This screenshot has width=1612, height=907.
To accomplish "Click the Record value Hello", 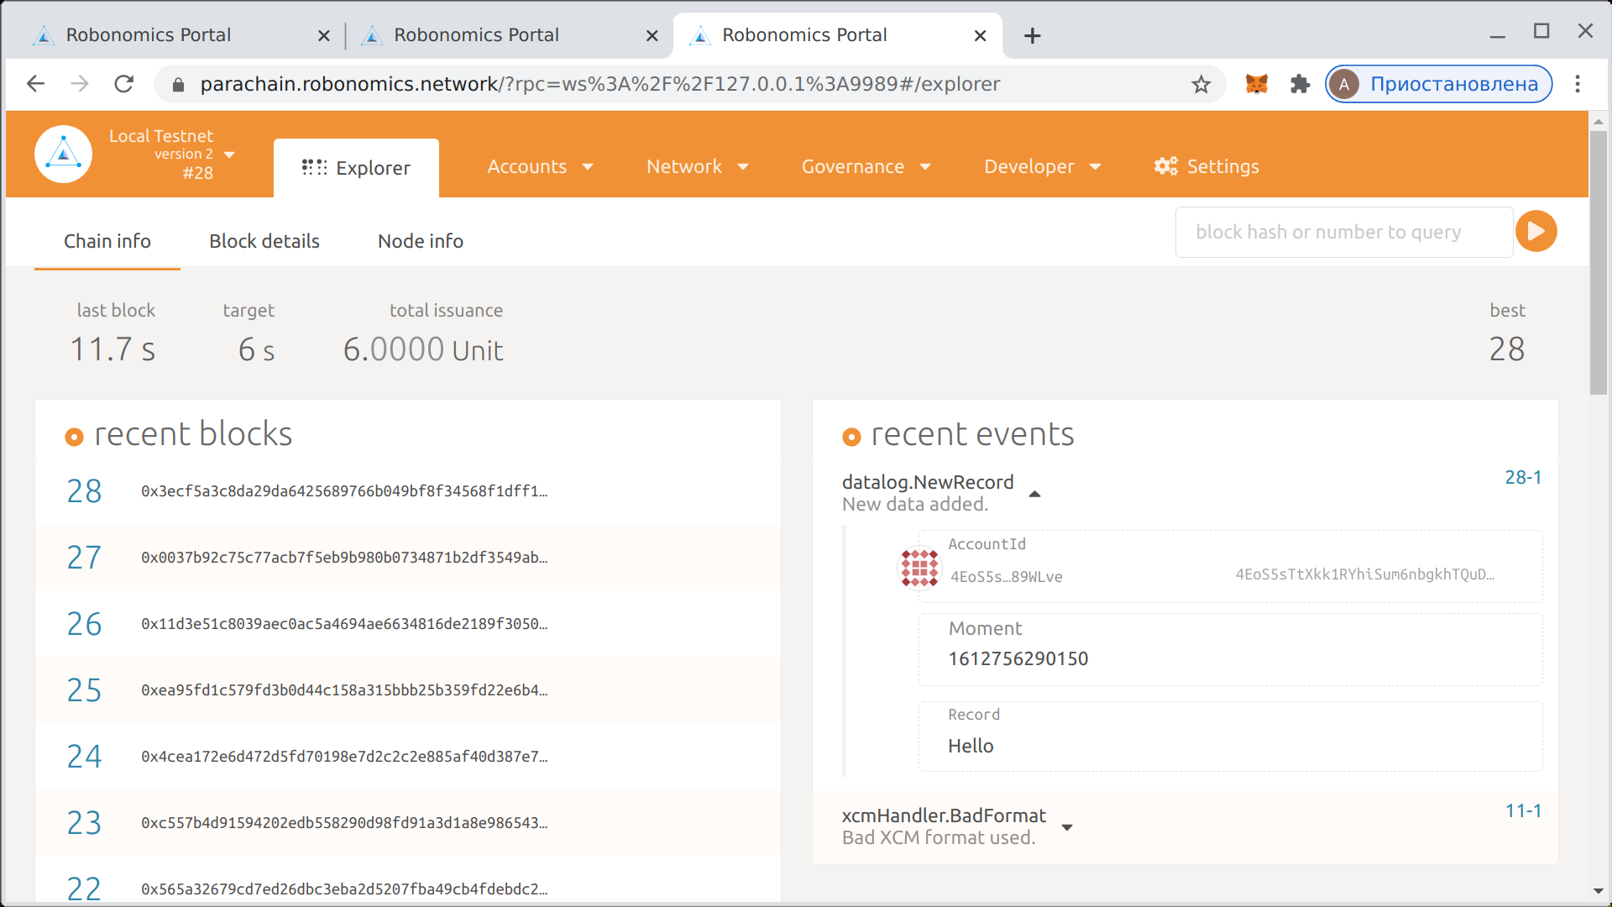I will pos(971,746).
